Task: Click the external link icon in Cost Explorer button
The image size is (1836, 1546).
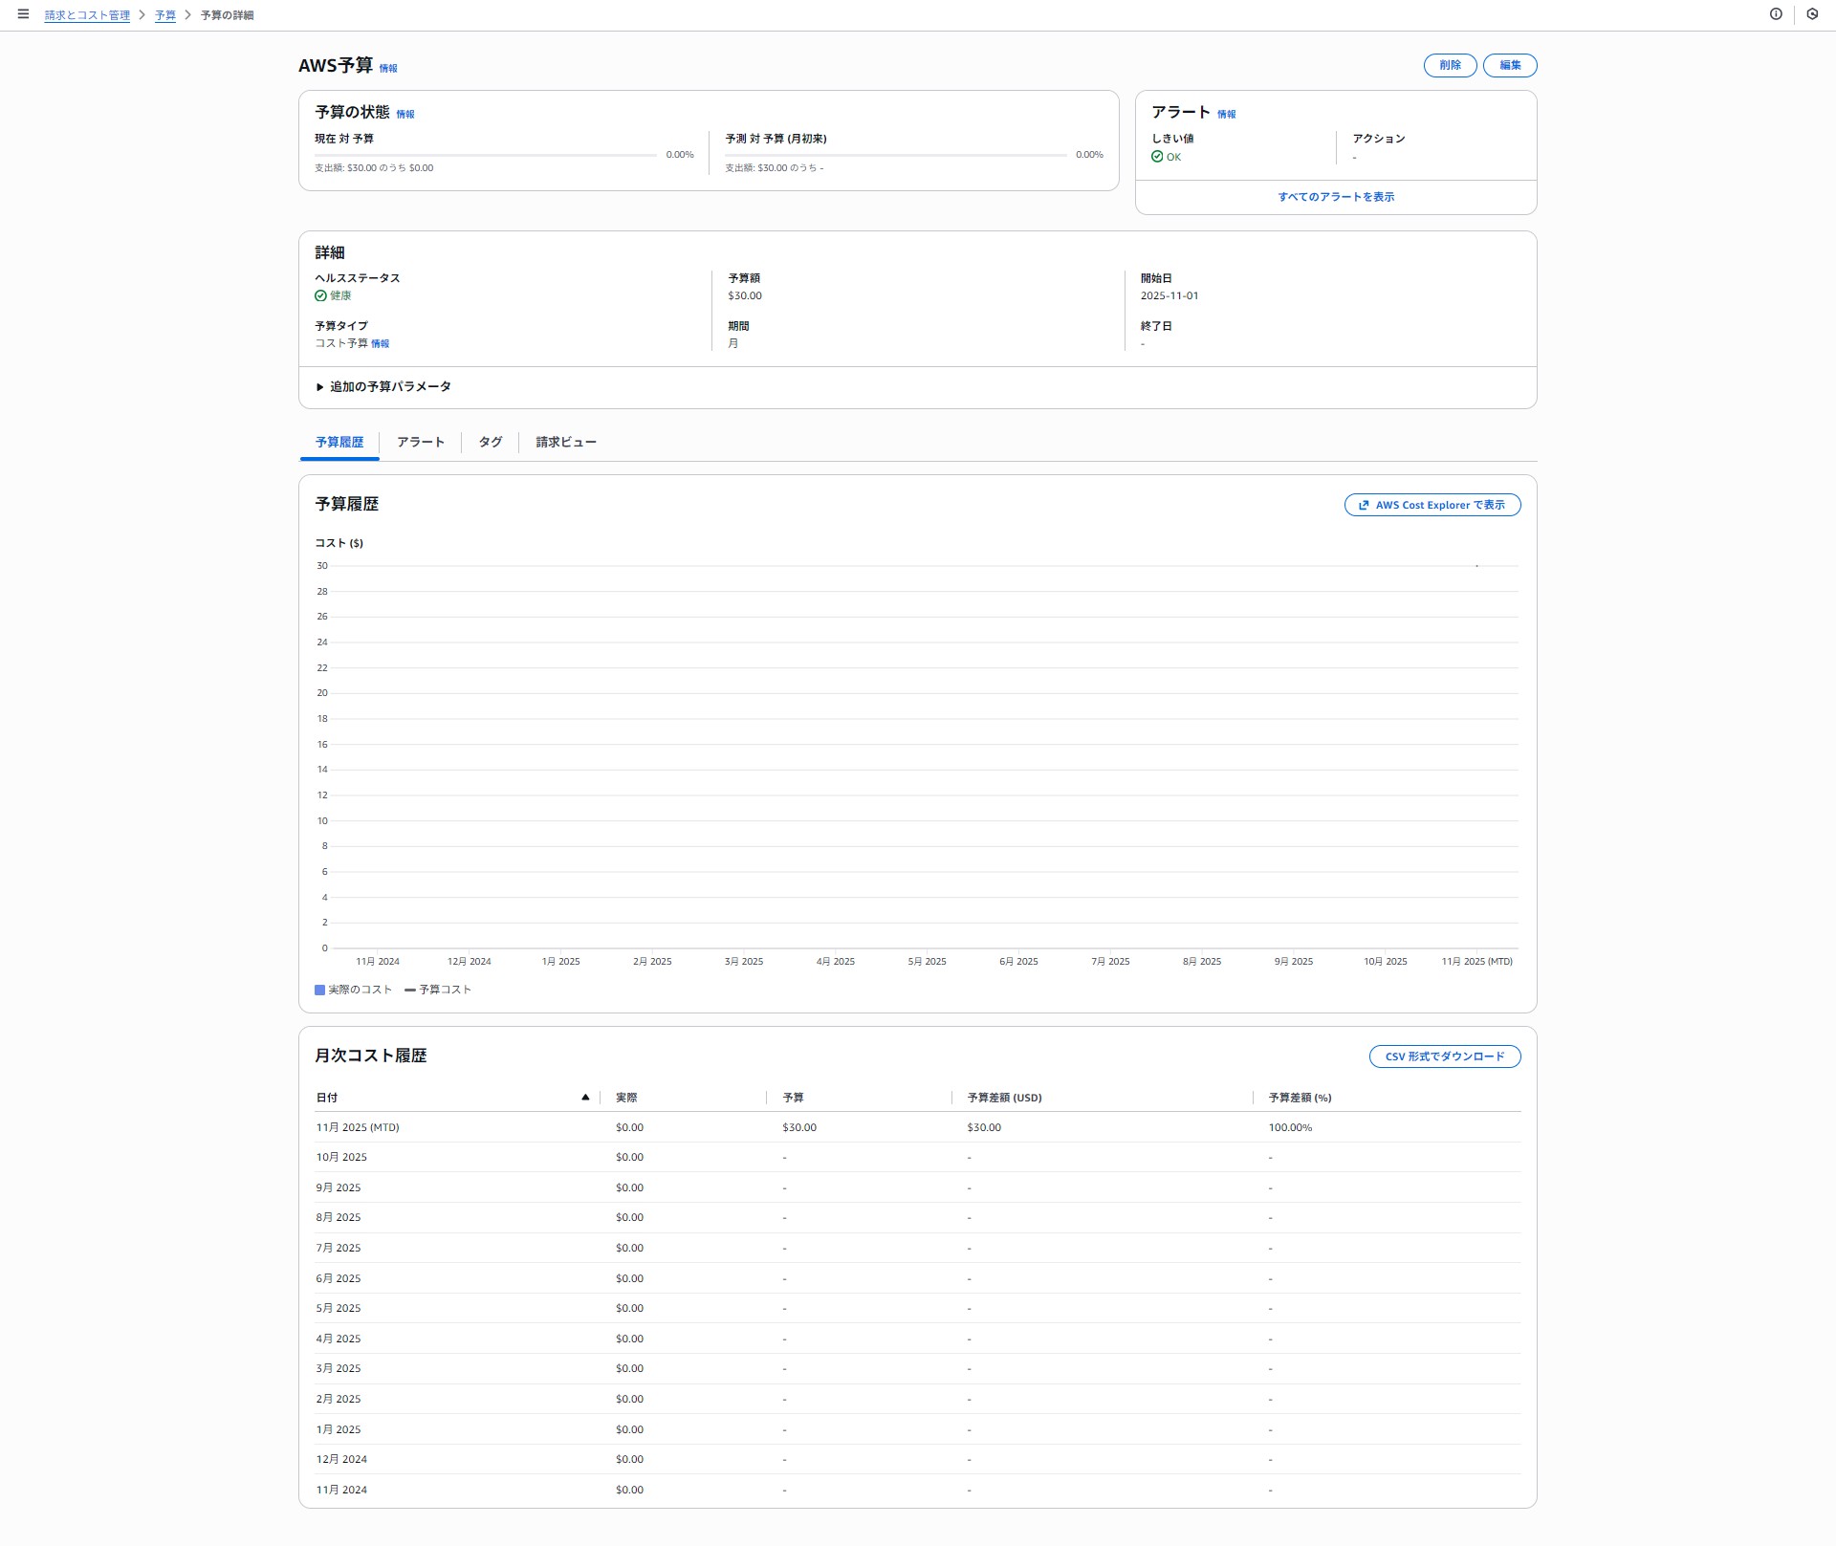Action: [x=1364, y=505]
